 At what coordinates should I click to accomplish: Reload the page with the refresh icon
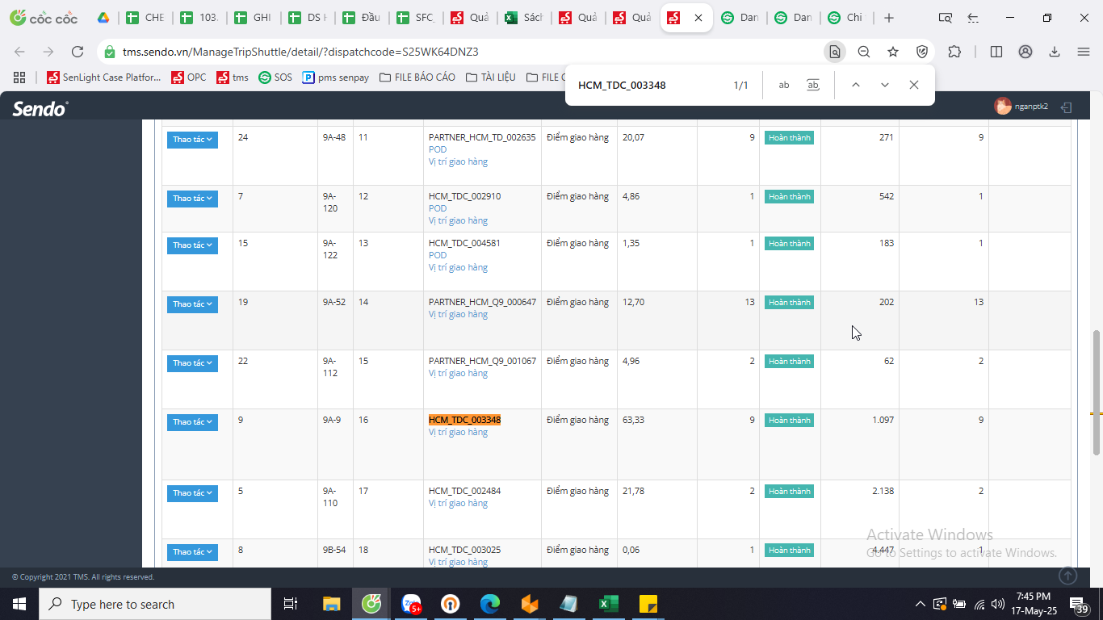tap(78, 52)
